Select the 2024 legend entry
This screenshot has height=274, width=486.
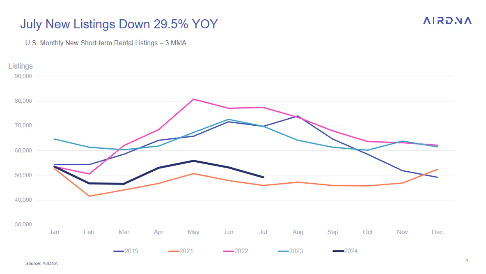click(x=345, y=251)
